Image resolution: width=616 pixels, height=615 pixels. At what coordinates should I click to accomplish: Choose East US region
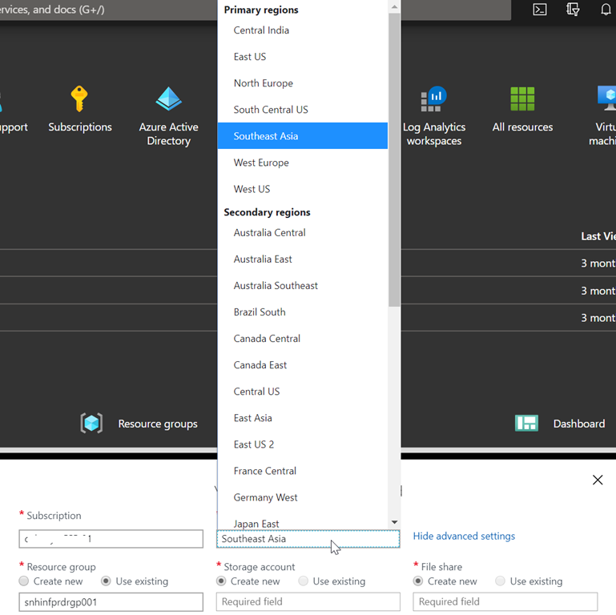point(303,57)
